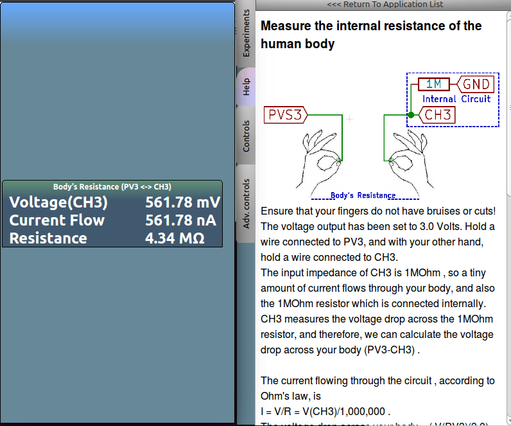Click the 1M resistor in diagram

(434, 84)
